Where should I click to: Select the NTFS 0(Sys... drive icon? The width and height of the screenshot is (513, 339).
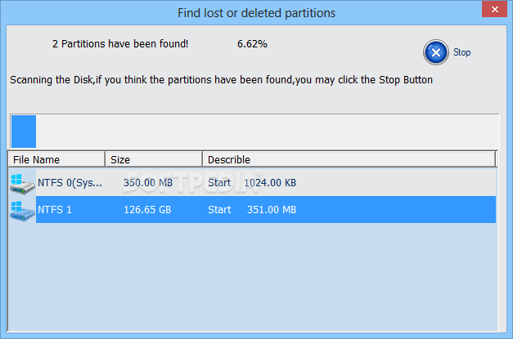coord(22,183)
